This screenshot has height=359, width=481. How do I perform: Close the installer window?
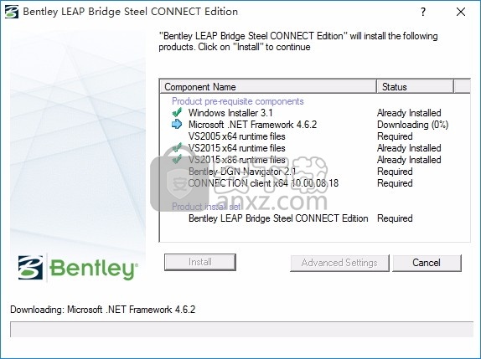coord(460,12)
